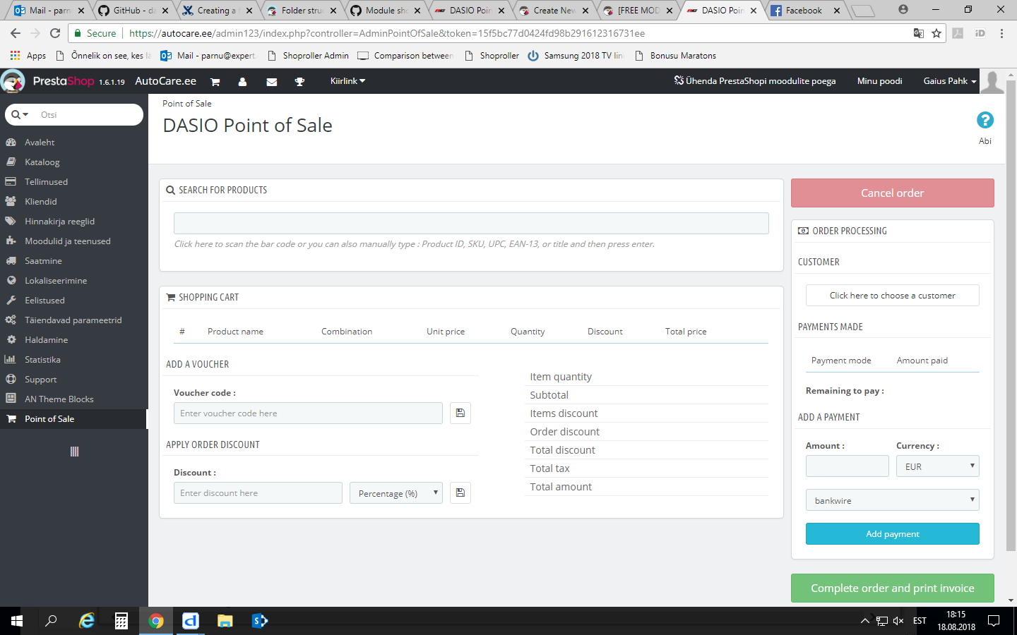Click AutoCare.ee shop name link
The width and height of the screenshot is (1017, 635).
point(165,81)
